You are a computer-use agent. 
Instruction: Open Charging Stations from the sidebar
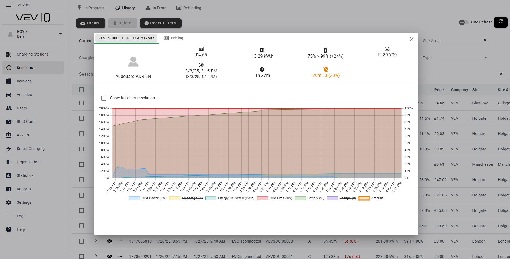pos(32,54)
